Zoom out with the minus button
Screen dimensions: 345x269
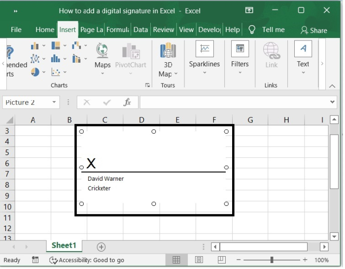click(x=239, y=260)
